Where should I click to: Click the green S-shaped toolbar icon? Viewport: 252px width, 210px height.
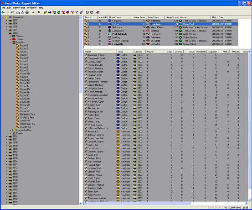[x=54, y=12]
